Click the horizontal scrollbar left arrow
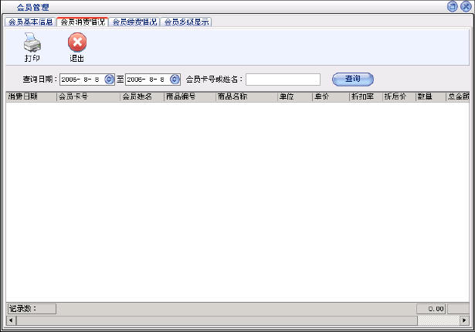Viewport: 475px width, 332px height. click(10, 320)
